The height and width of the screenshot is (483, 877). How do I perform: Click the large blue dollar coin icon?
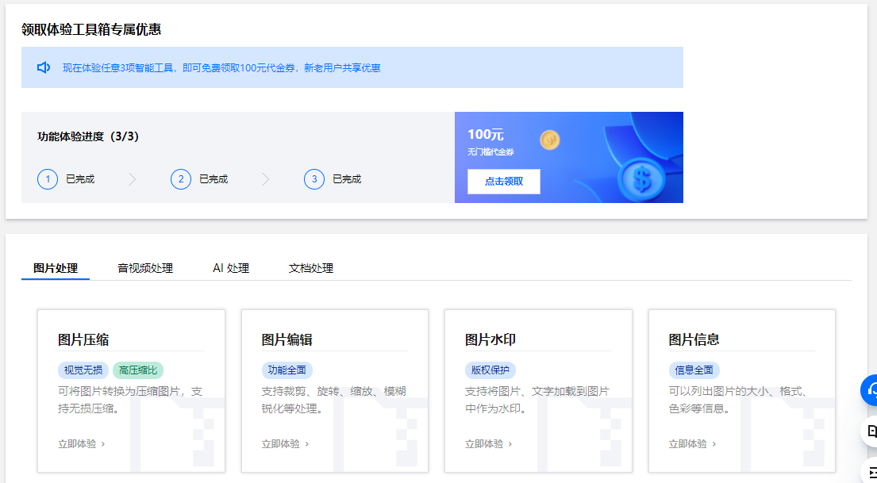point(641,179)
